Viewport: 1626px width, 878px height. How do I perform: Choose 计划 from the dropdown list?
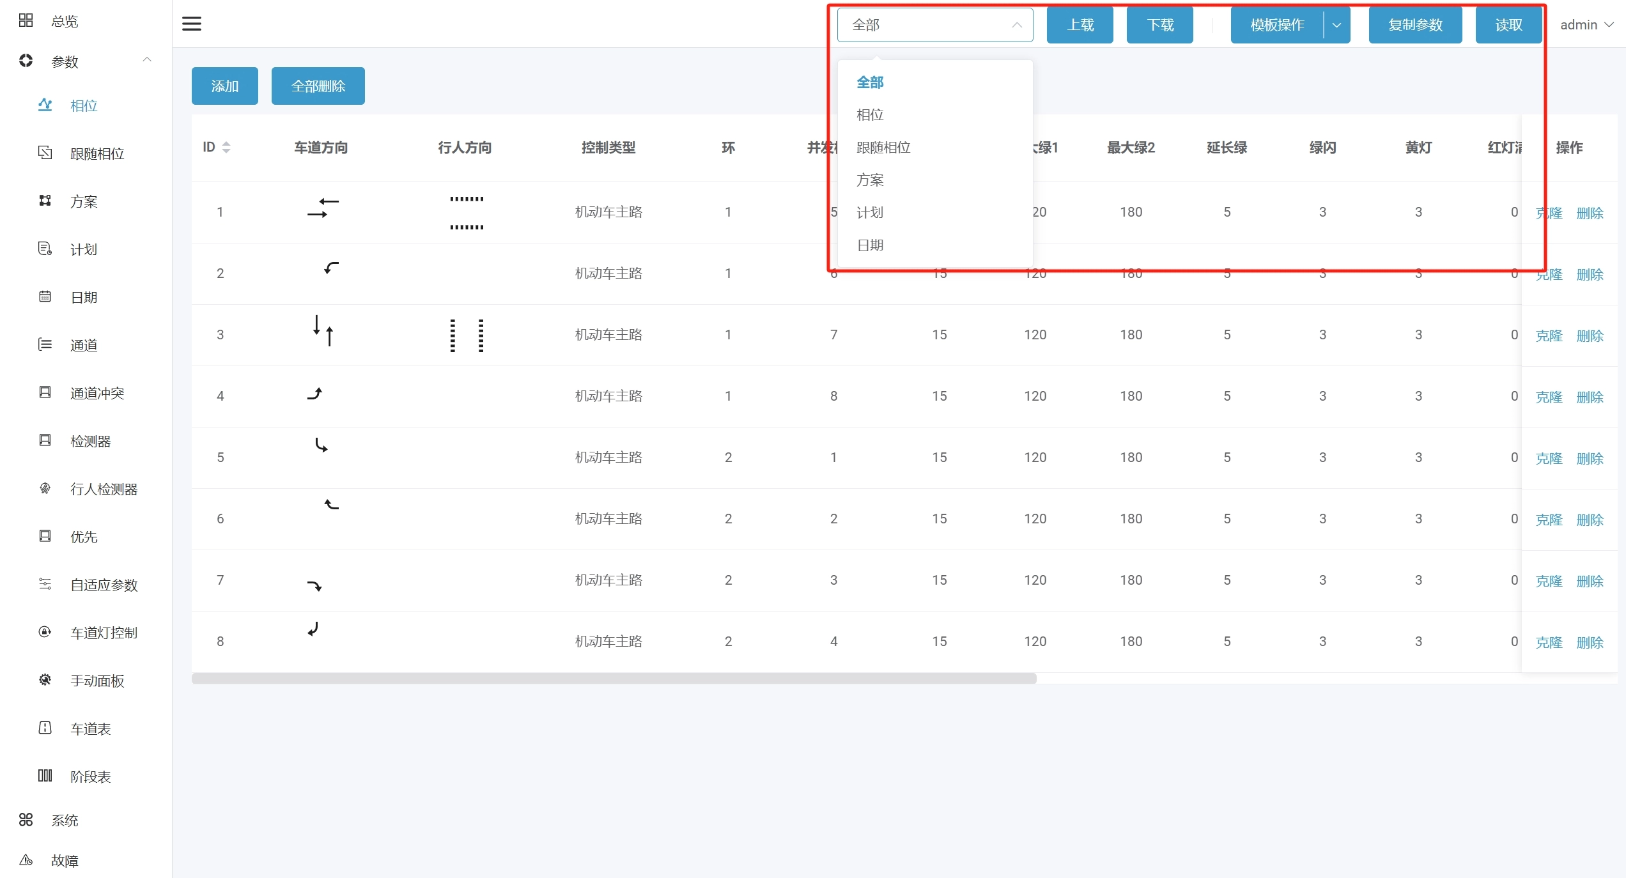[x=870, y=213]
